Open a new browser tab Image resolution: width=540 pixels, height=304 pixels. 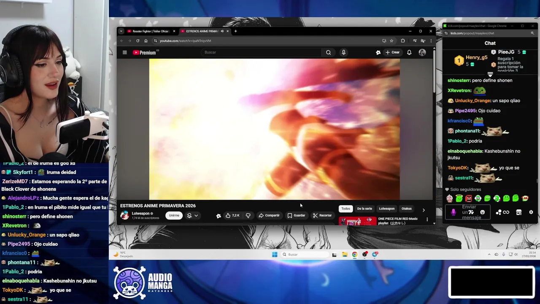[x=235, y=31]
